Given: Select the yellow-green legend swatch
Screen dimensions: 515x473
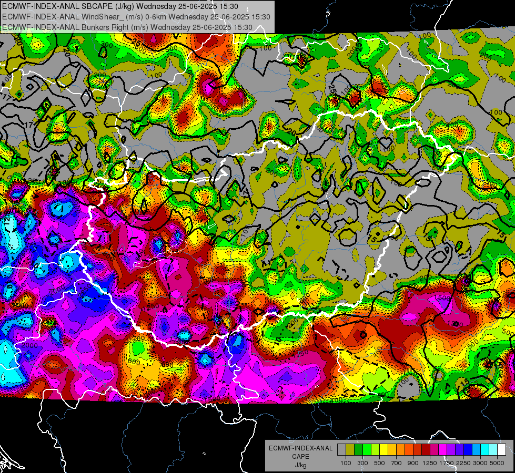Looking at the screenshot, I should pyautogui.click(x=376, y=449).
